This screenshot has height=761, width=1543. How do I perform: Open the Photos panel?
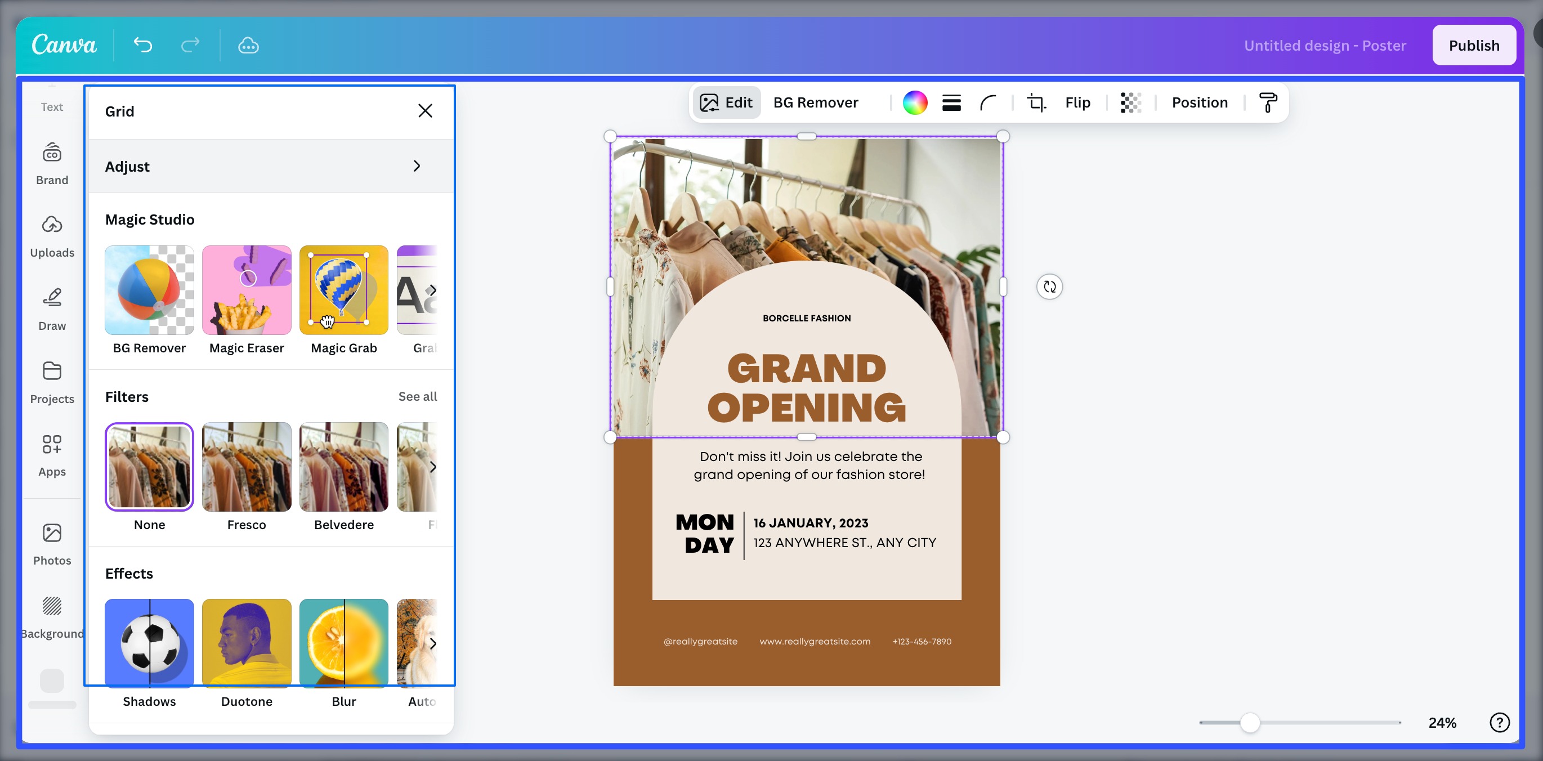[52, 543]
